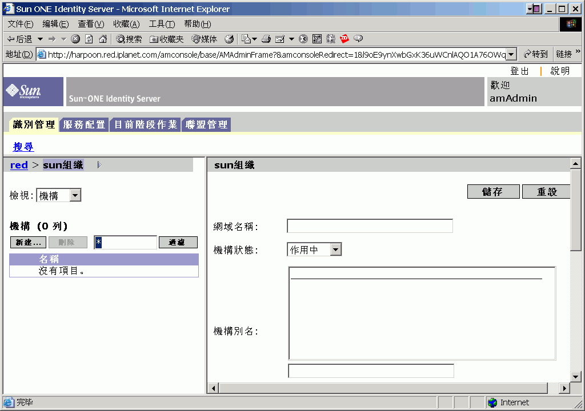The width and height of the screenshot is (585, 411).
Task: Click the 搜尋 search link
Action: (x=23, y=147)
